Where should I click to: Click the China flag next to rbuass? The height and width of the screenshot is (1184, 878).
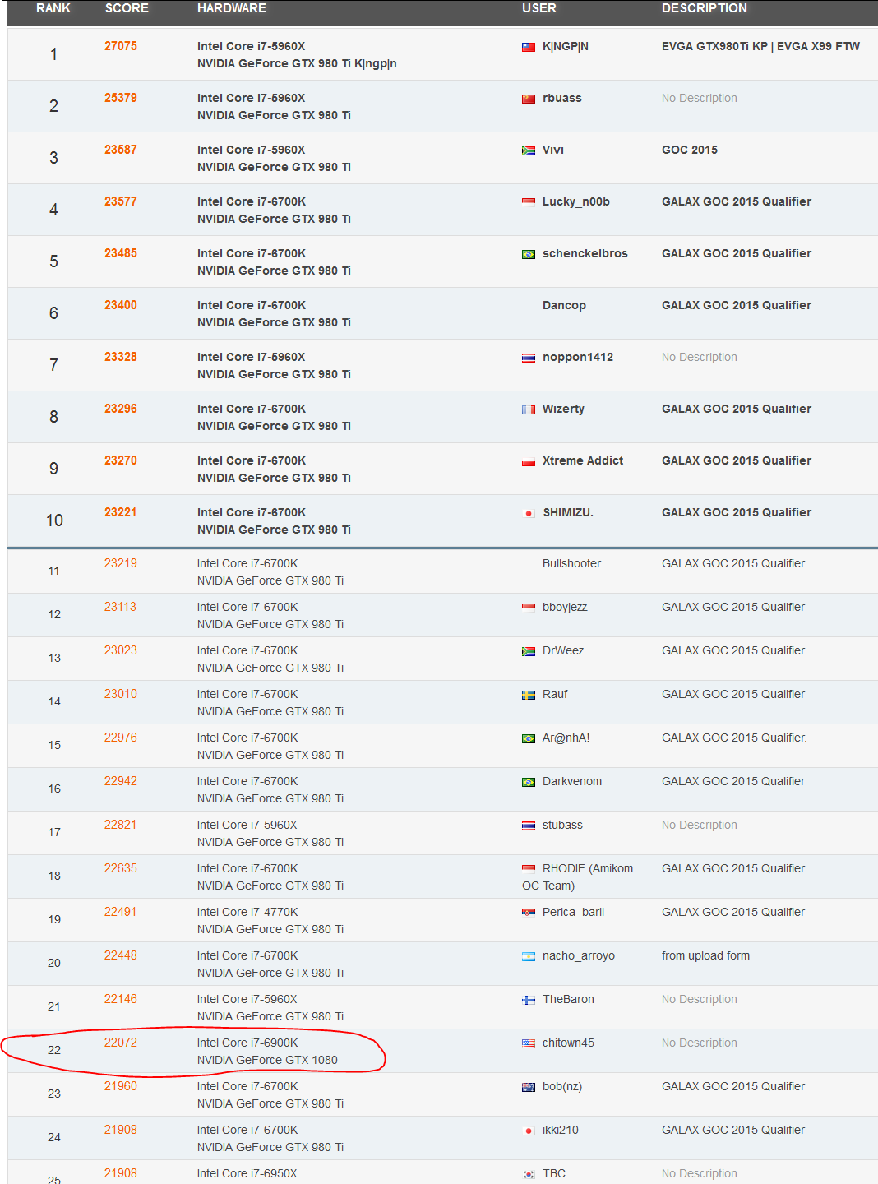(x=529, y=99)
